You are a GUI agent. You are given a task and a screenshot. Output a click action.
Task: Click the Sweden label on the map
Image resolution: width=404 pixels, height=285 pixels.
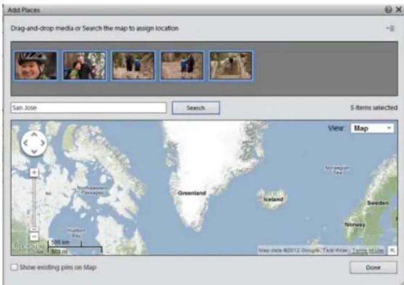[378, 203]
